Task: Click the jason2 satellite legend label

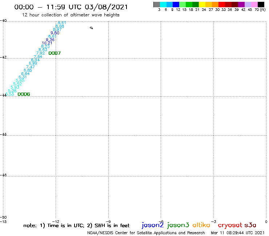Action: point(153,225)
